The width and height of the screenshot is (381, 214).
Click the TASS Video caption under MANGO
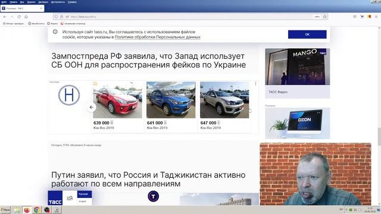coord(278,92)
